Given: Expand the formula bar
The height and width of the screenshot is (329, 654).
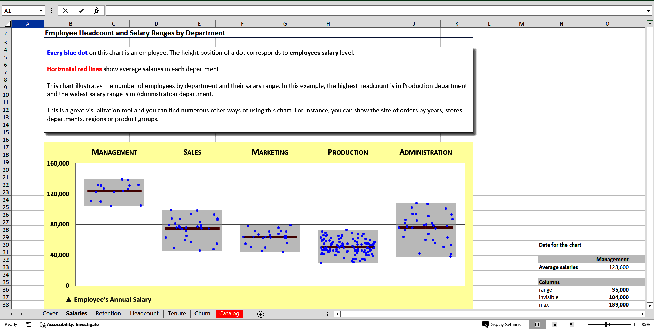Looking at the screenshot, I should pos(648,11).
